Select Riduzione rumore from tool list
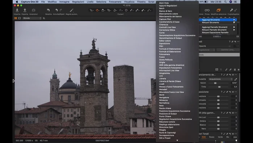The image size is (253, 143). (x=167, y=122)
